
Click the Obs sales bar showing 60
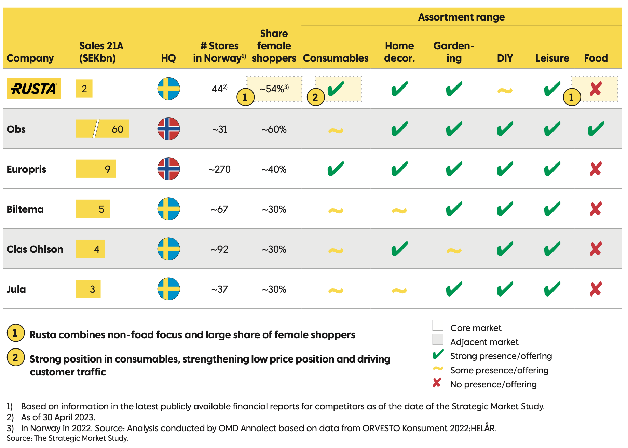(103, 129)
